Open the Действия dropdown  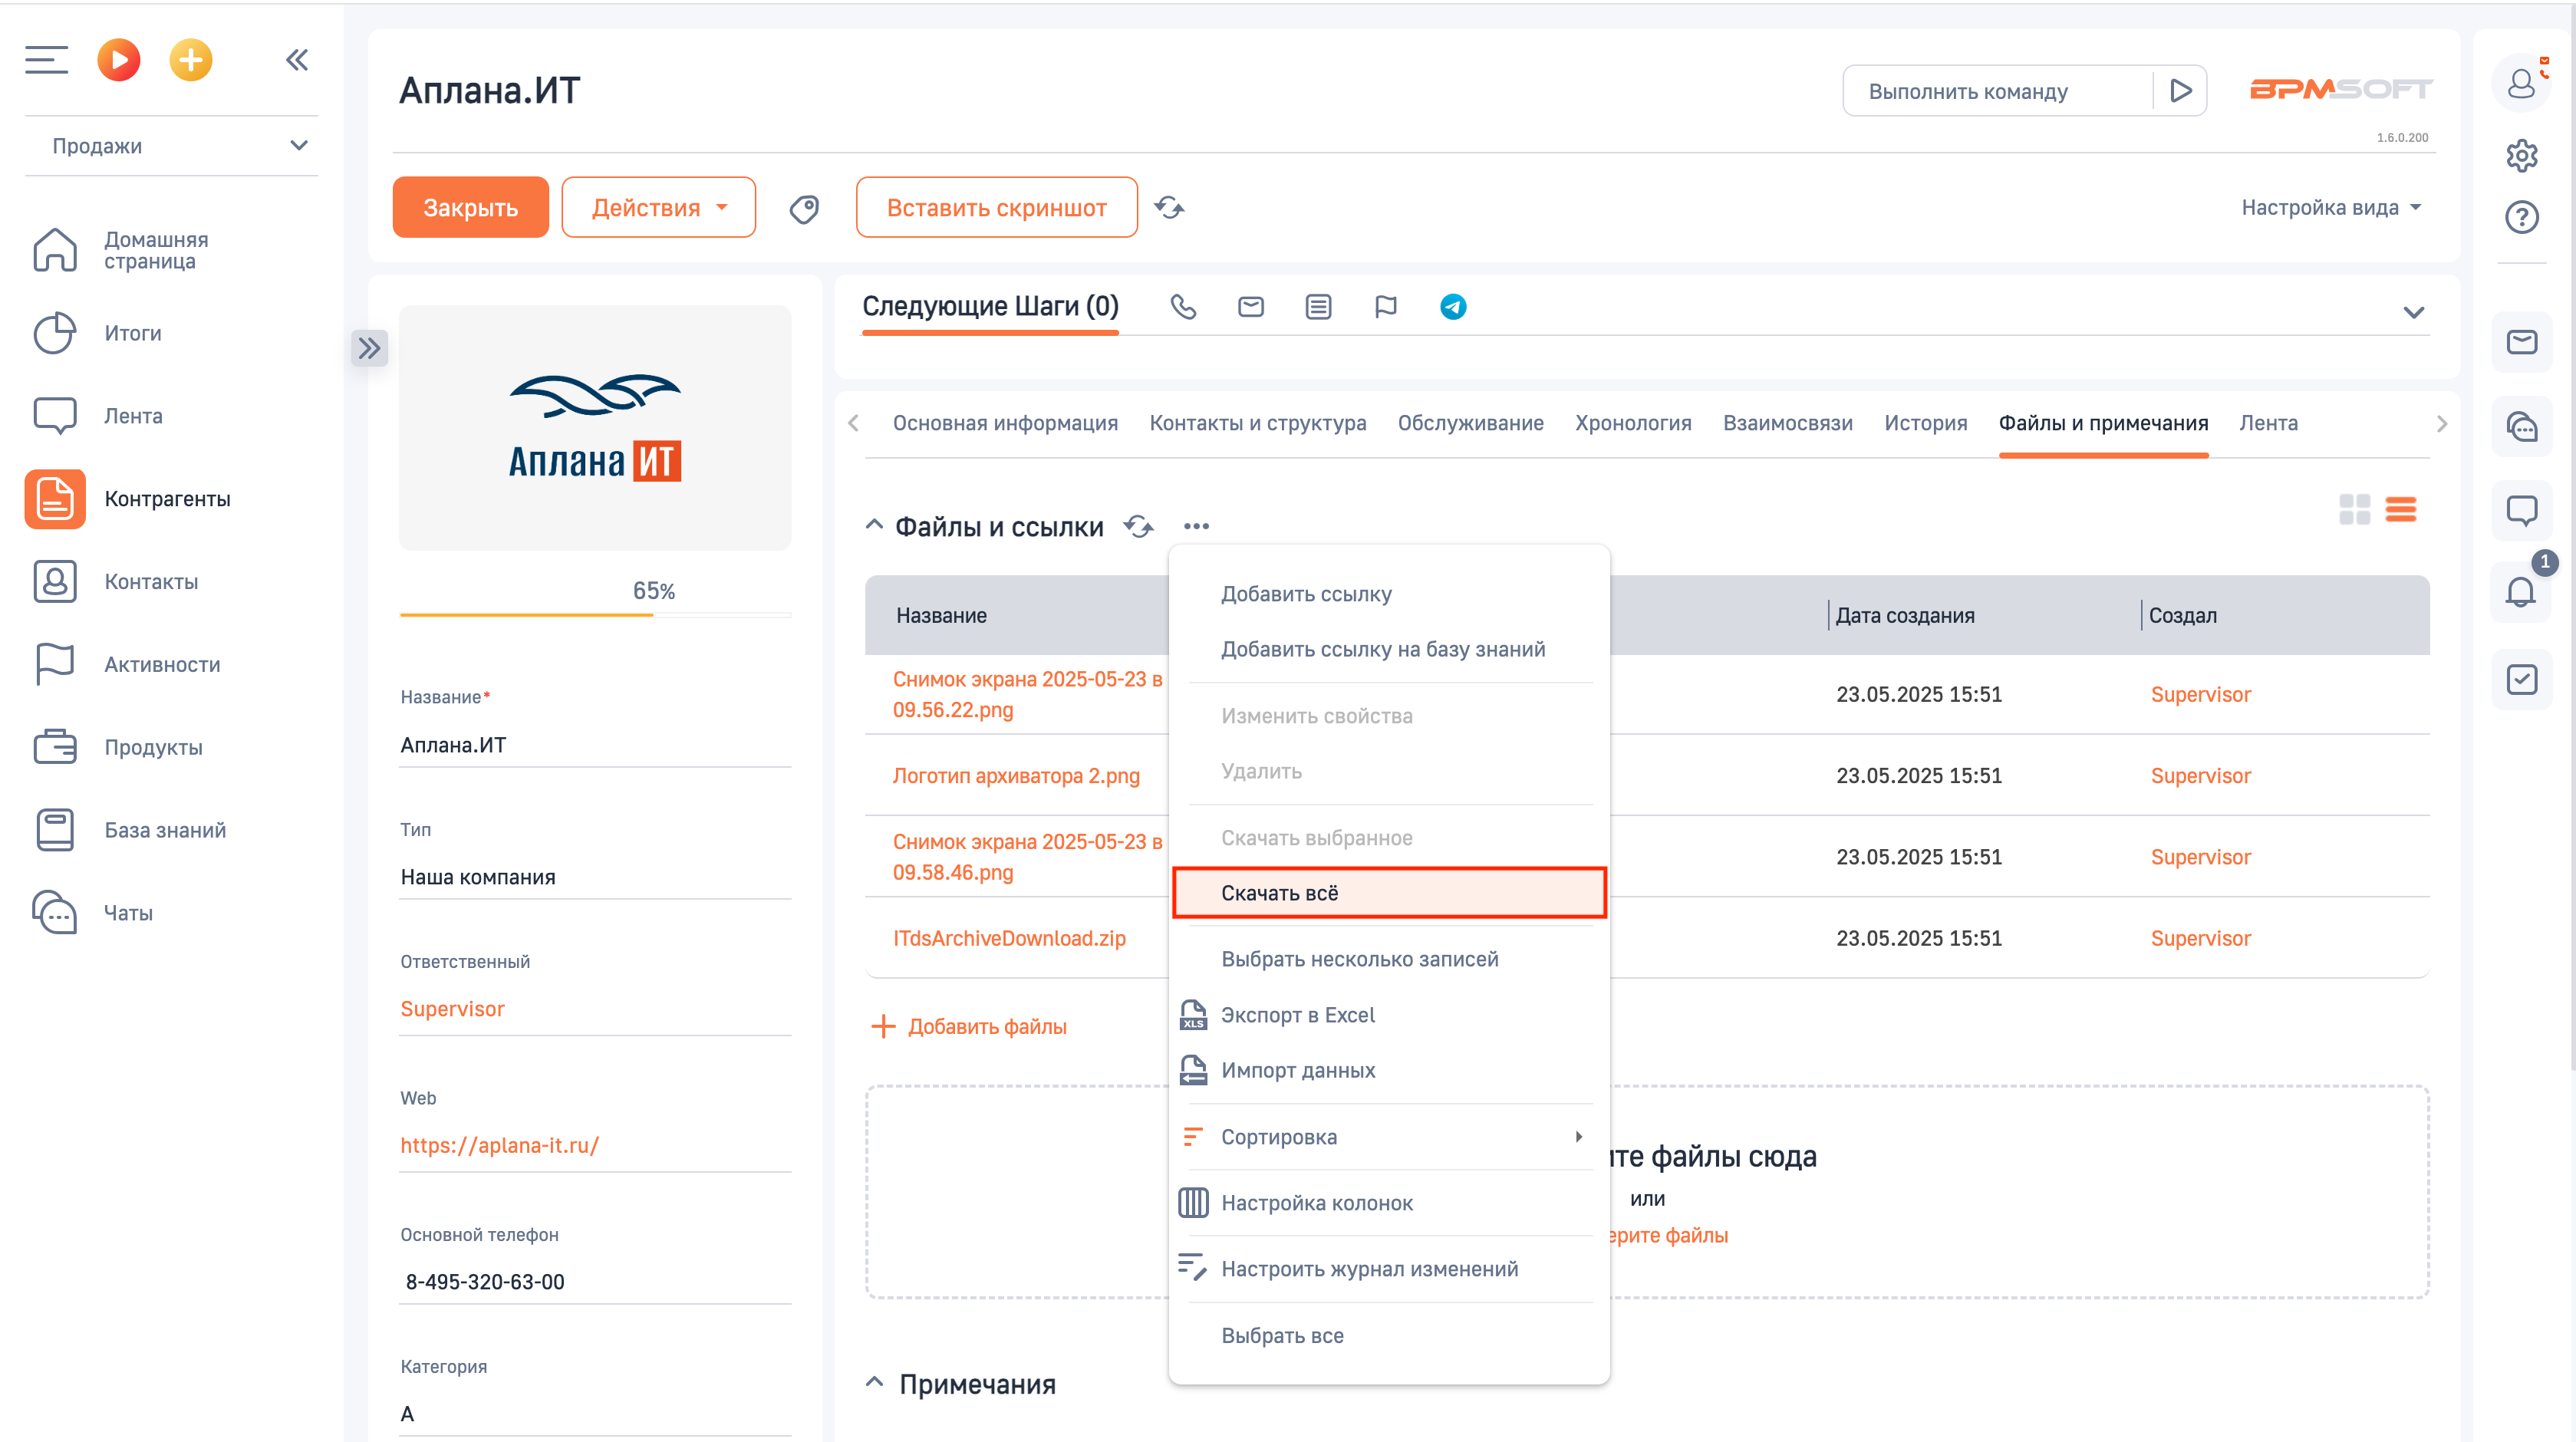pos(658,207)
